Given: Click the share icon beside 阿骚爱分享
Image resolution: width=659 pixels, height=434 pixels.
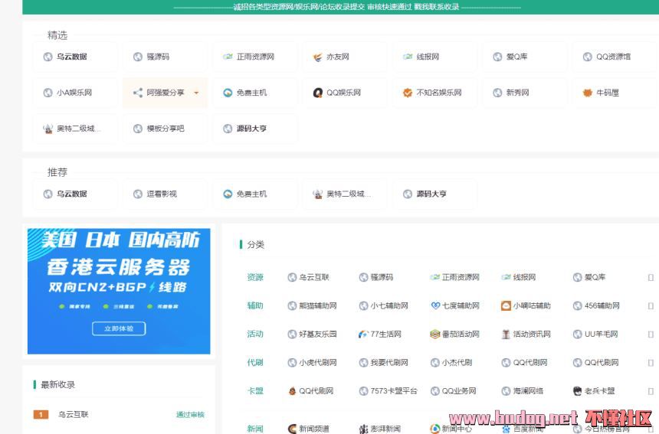Looking at the screenshot, I should click(x=138, y=93).
